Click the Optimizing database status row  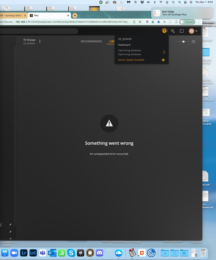point(141,52)
